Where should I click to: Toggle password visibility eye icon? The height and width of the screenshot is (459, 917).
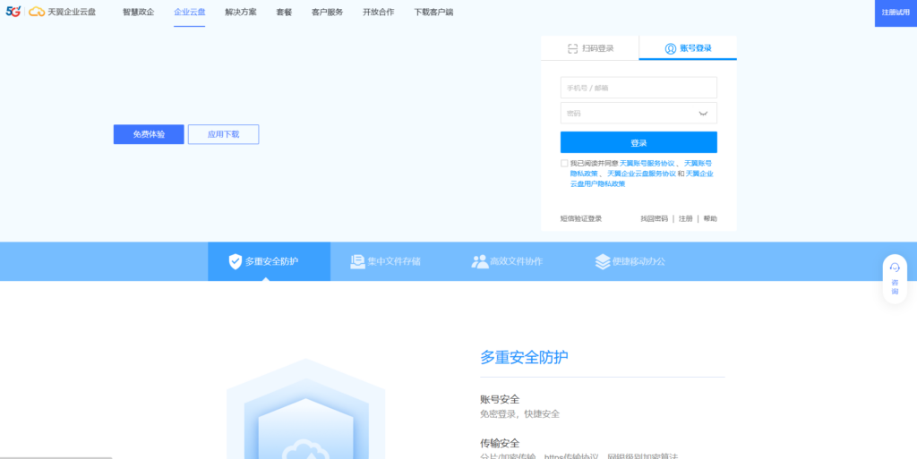tap(703, 114)
